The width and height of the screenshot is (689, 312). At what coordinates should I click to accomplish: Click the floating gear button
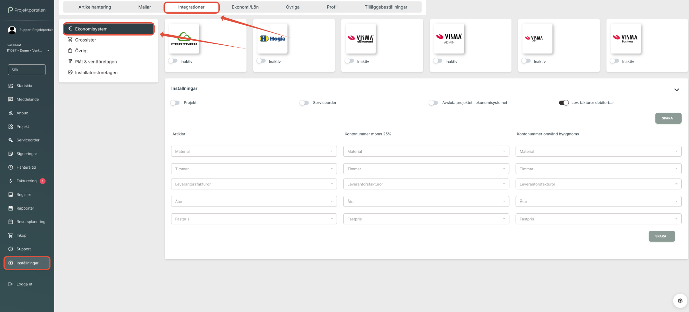(x=680, y=301)
